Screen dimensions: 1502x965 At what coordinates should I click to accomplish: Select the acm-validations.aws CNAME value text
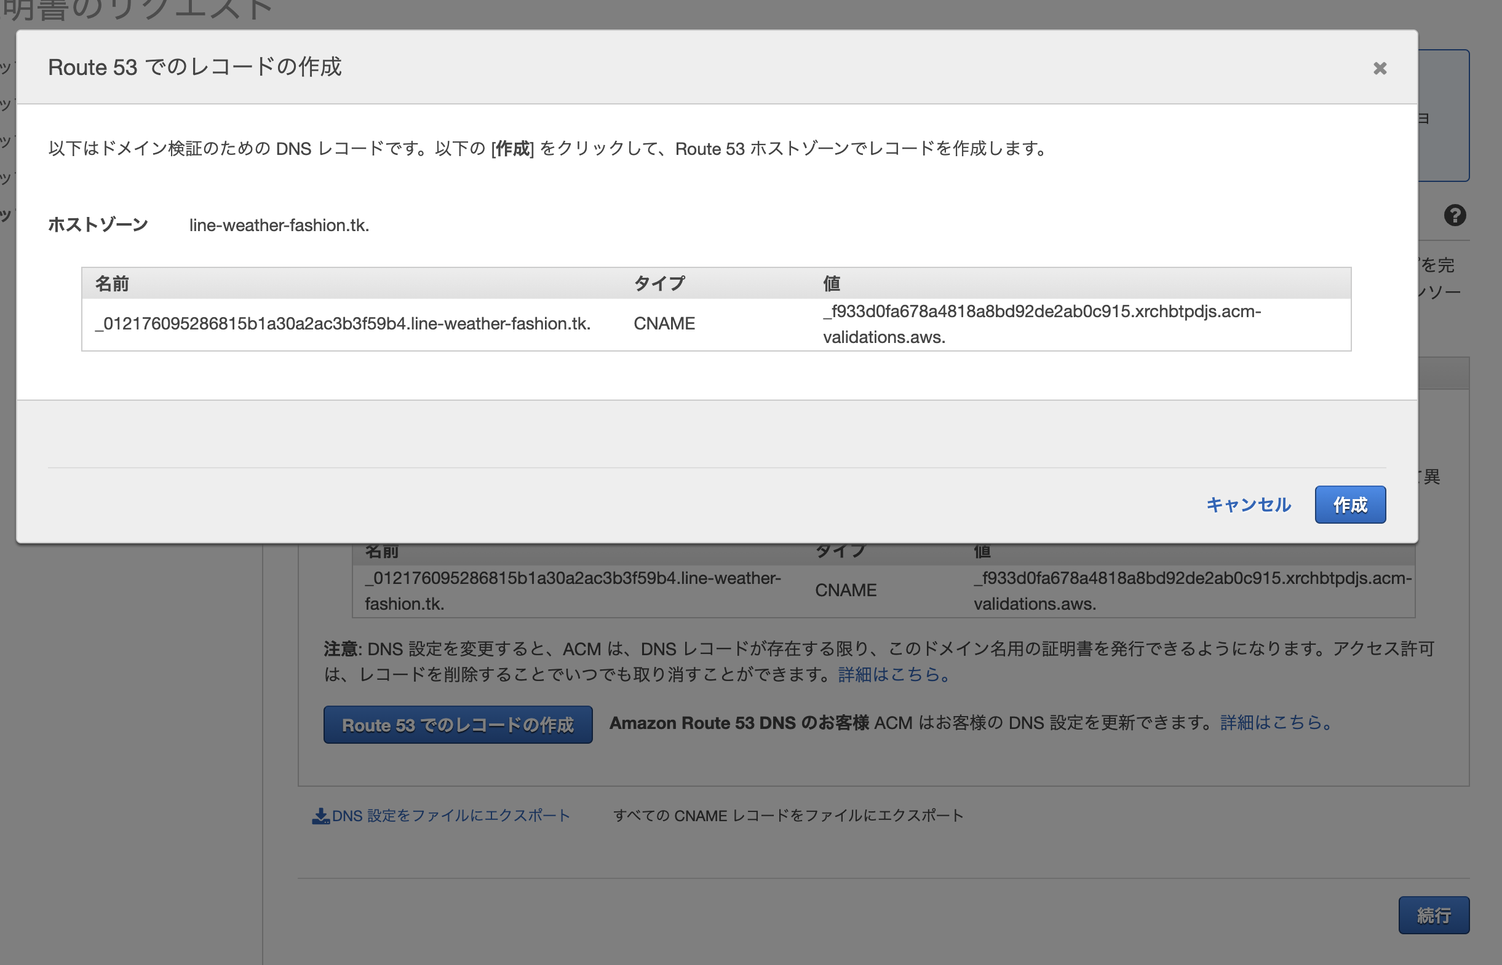pos(1042,324)
